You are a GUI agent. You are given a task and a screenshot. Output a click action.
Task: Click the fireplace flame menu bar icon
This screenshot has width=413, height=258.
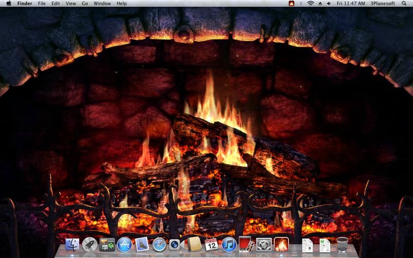pyautogui.click(x=291, y=4)
